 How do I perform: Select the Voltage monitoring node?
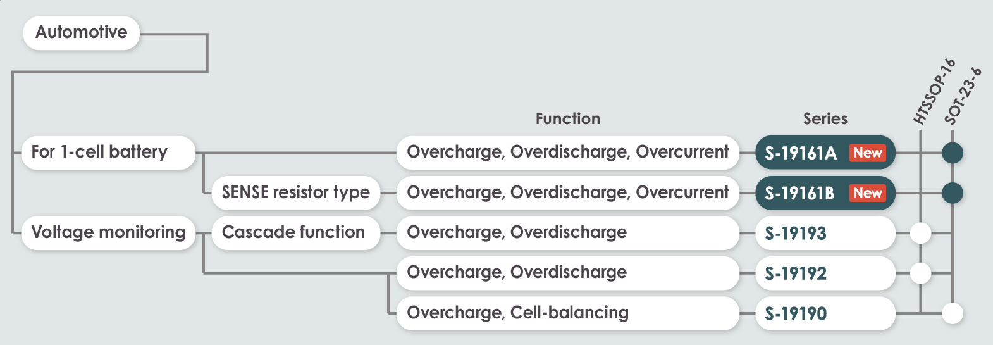click(x=108, y=233)
